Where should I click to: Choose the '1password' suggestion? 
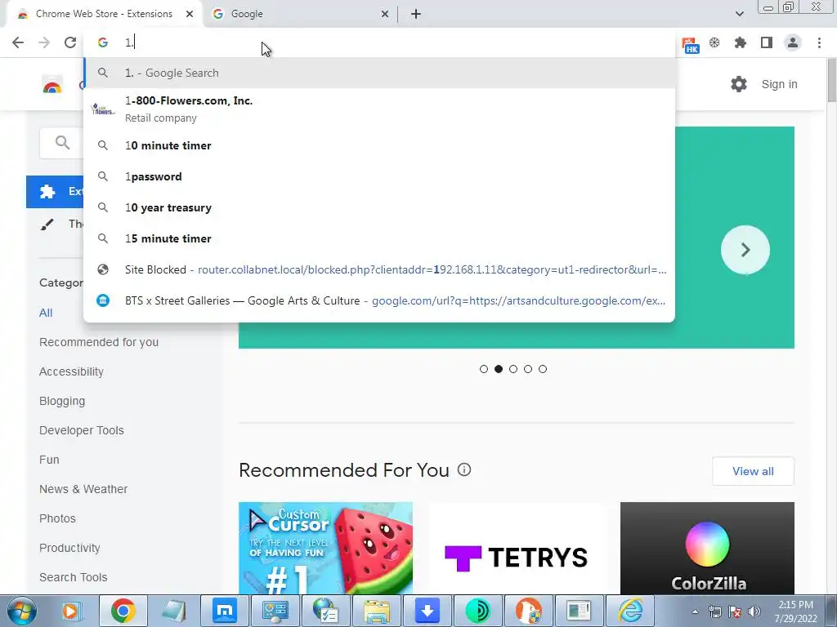(x=379, y=176)
